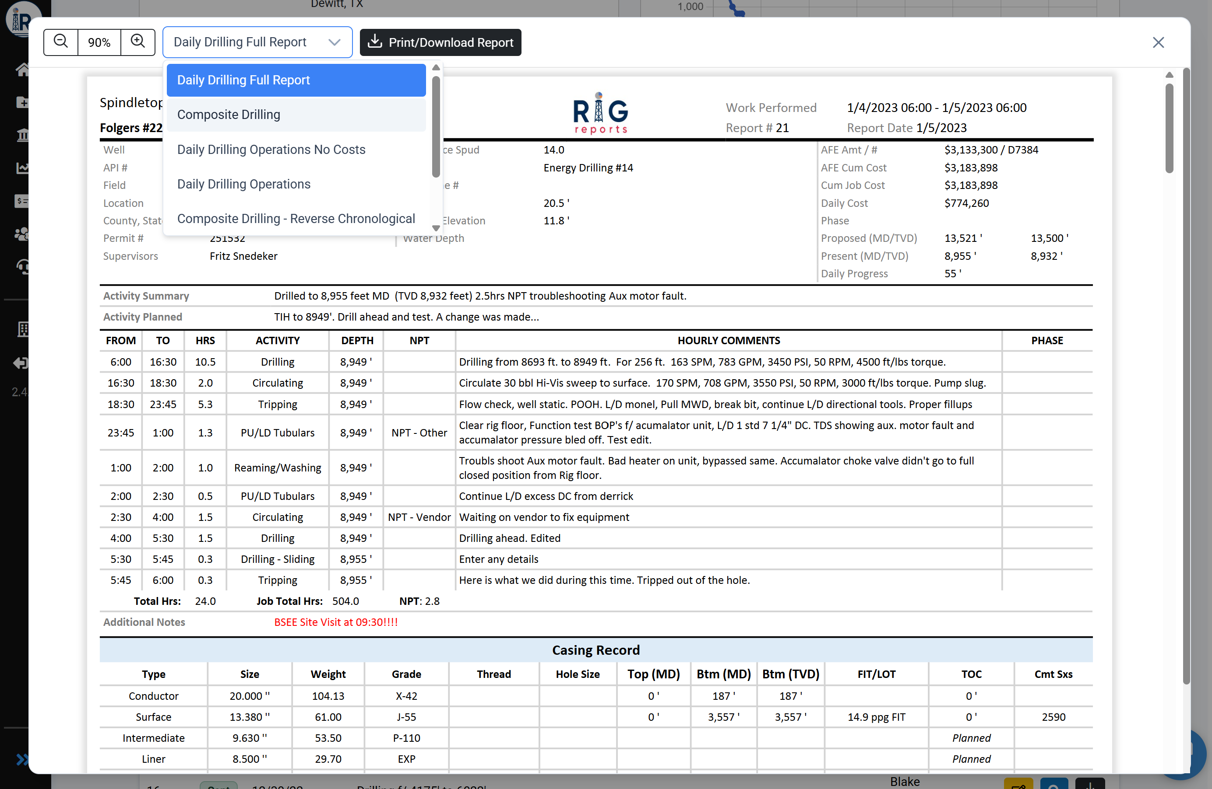Click the 'Drilling - Sliding' activity cell
This screenshot has height=789, width=1212.
point(278,559)
